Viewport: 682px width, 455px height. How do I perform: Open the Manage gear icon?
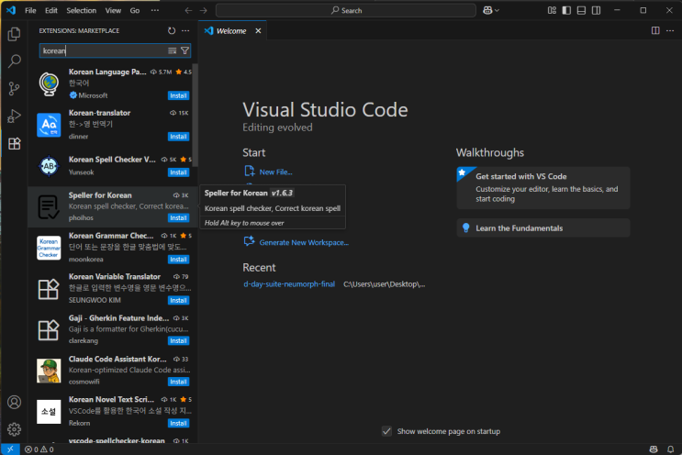click(14, 429)
